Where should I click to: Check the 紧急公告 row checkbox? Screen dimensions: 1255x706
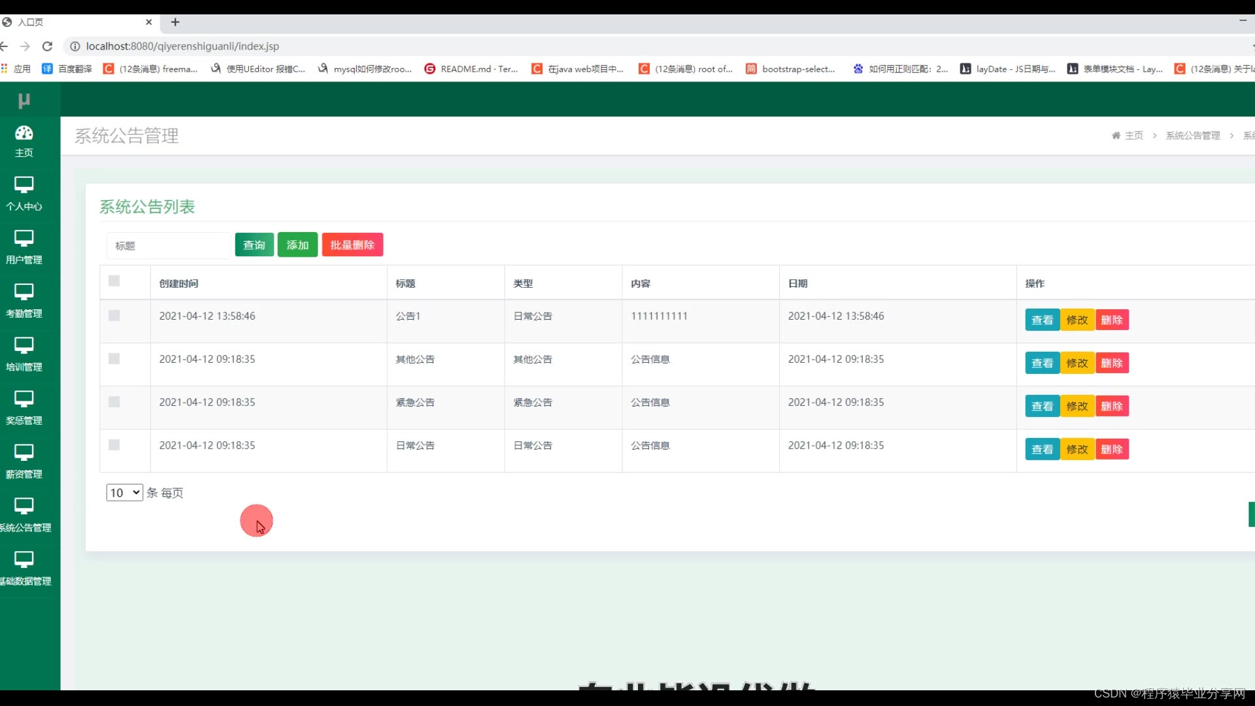pyautogui.click(x=114, y=402)
